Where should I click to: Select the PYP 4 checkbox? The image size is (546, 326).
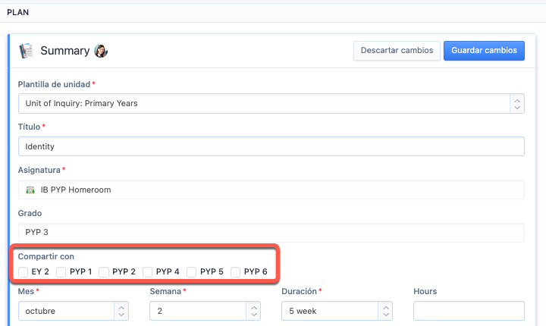(148, 271)
